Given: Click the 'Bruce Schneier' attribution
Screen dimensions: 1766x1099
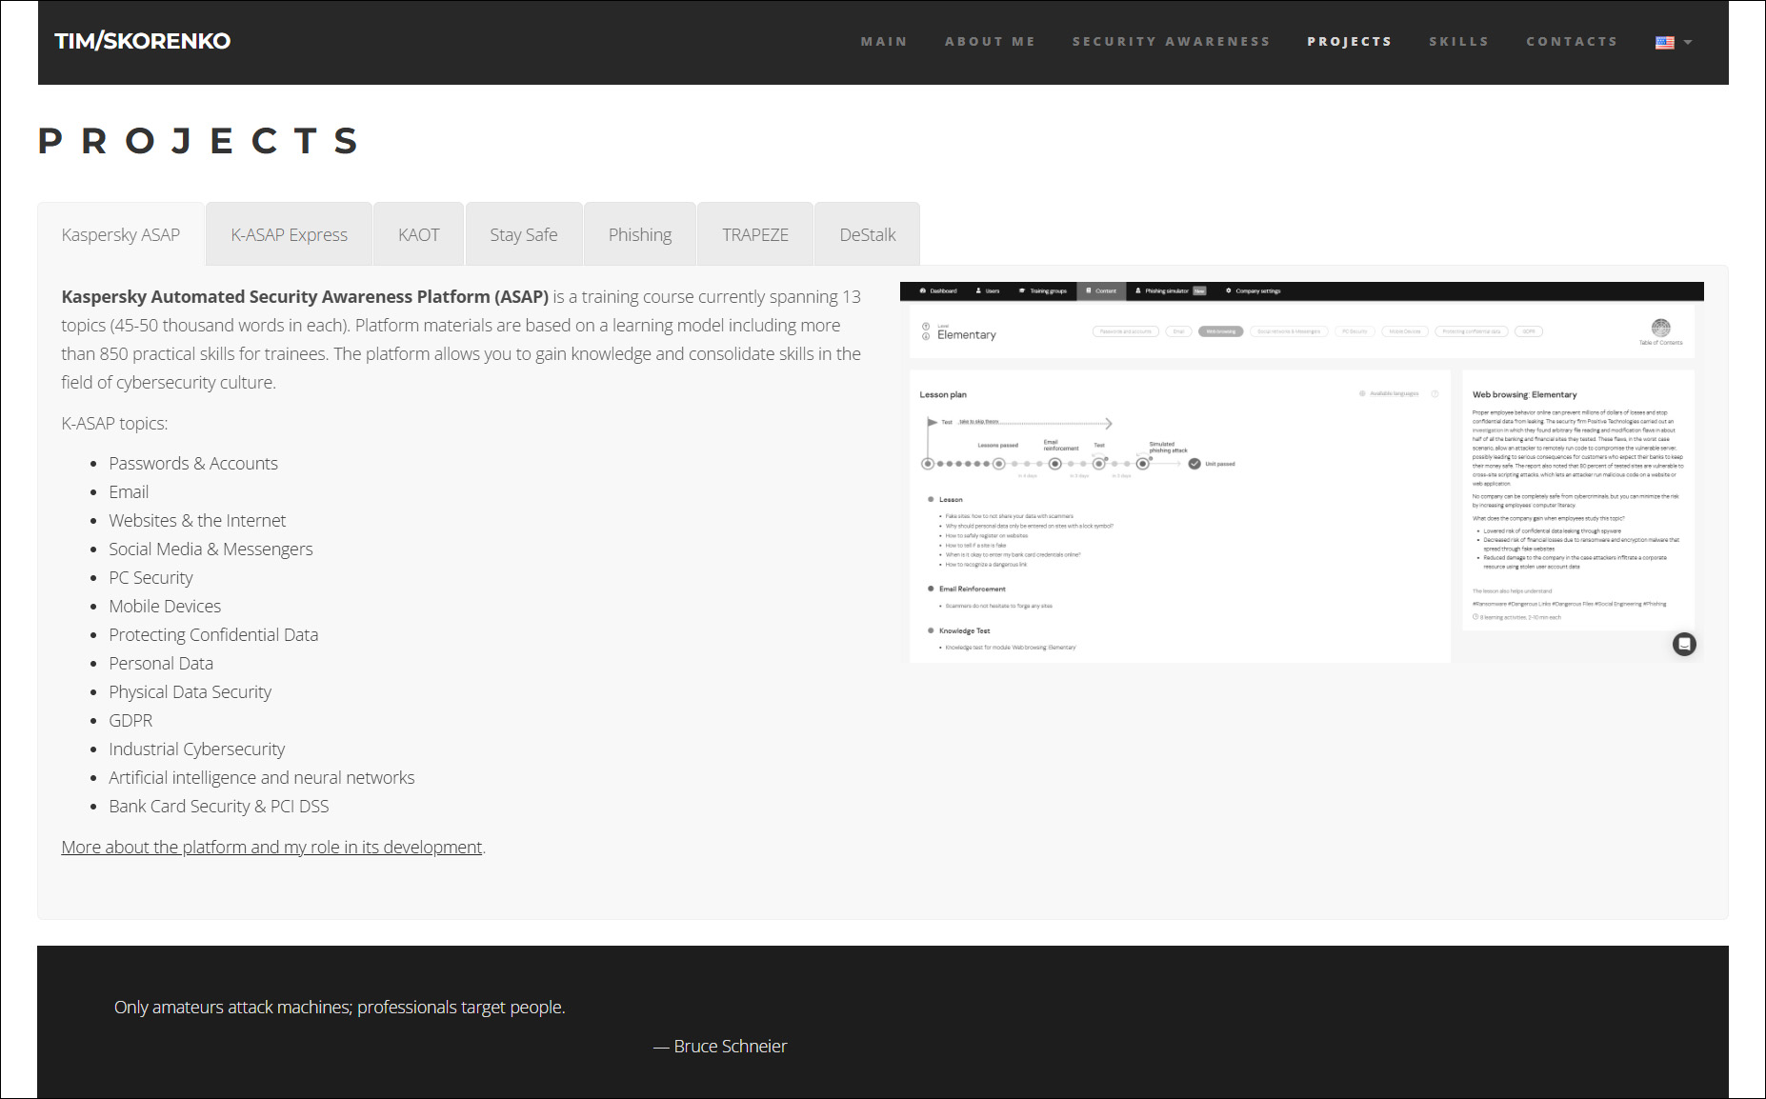Looking at the screenshot, I should (720, 1046).
